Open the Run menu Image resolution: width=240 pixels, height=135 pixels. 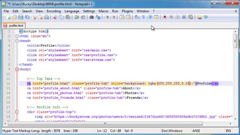tap(115, 11)
